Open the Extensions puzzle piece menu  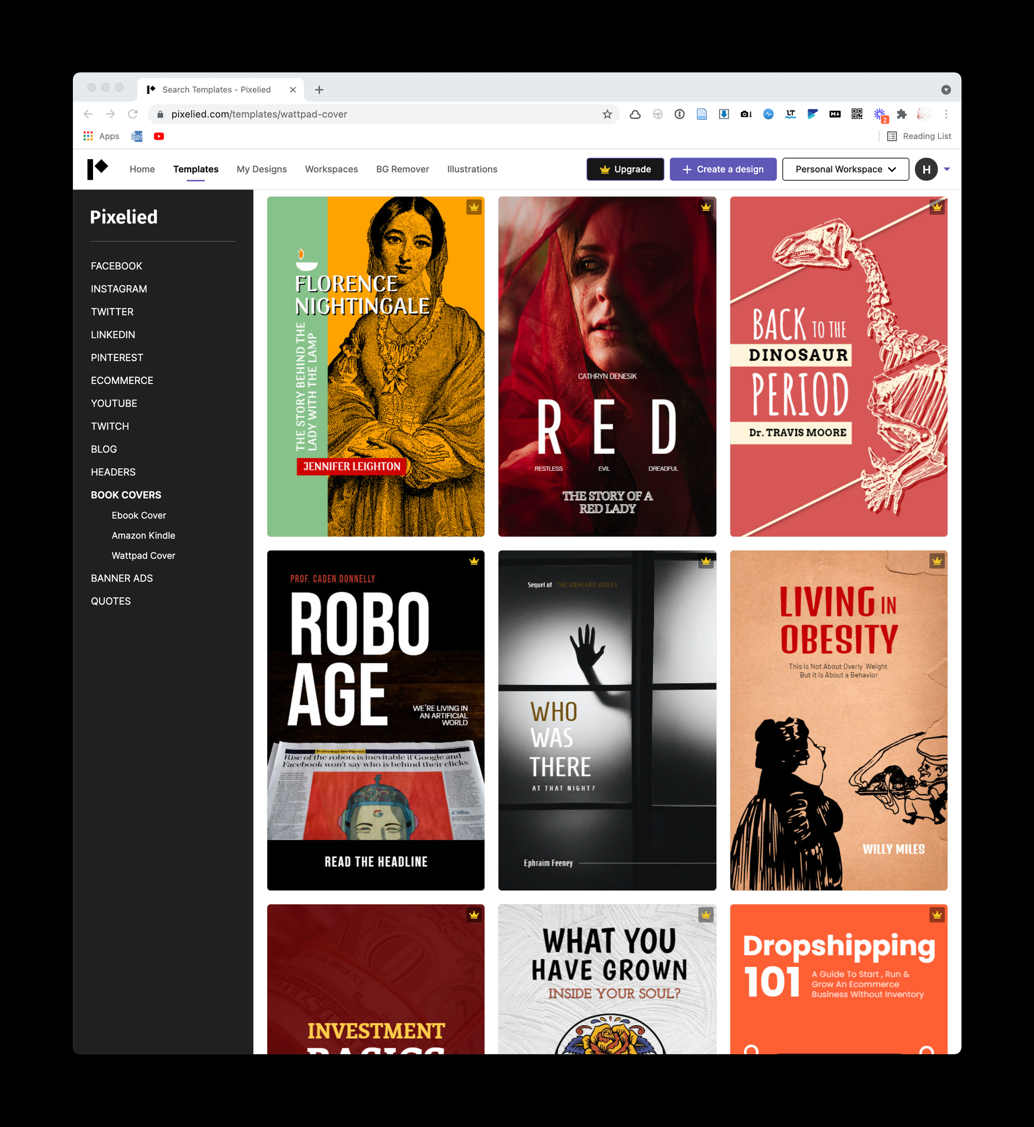(902, 114)
